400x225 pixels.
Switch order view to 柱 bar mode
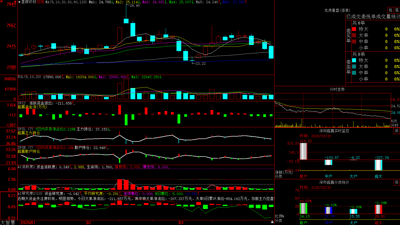click(x=390, y=10)
